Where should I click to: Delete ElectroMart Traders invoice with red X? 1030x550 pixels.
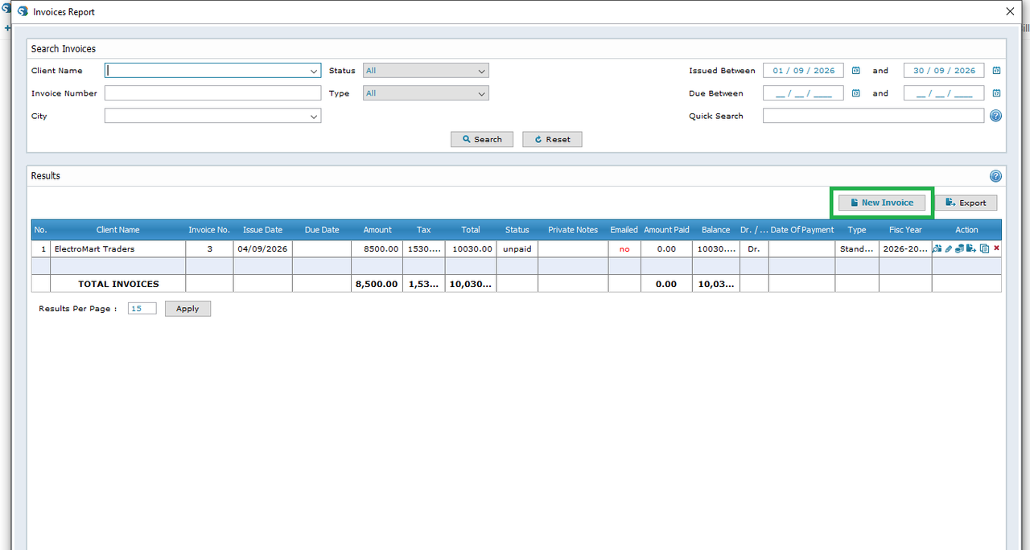996,248
